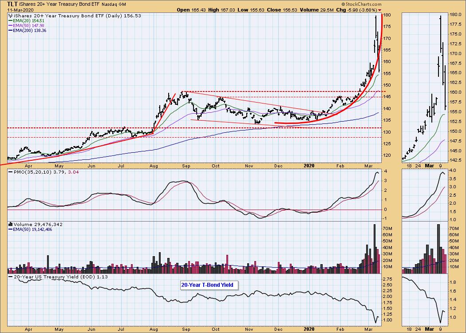Click the 2.75 label on the yield axis
The width and height of the screenshot is (466, 333).
pos(388,279)
